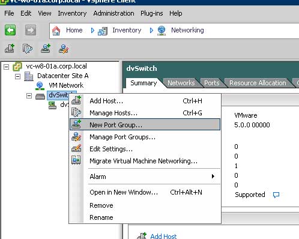
Task: Click the speech bubble icon beside Supported
Action: [x=276, y=195]
